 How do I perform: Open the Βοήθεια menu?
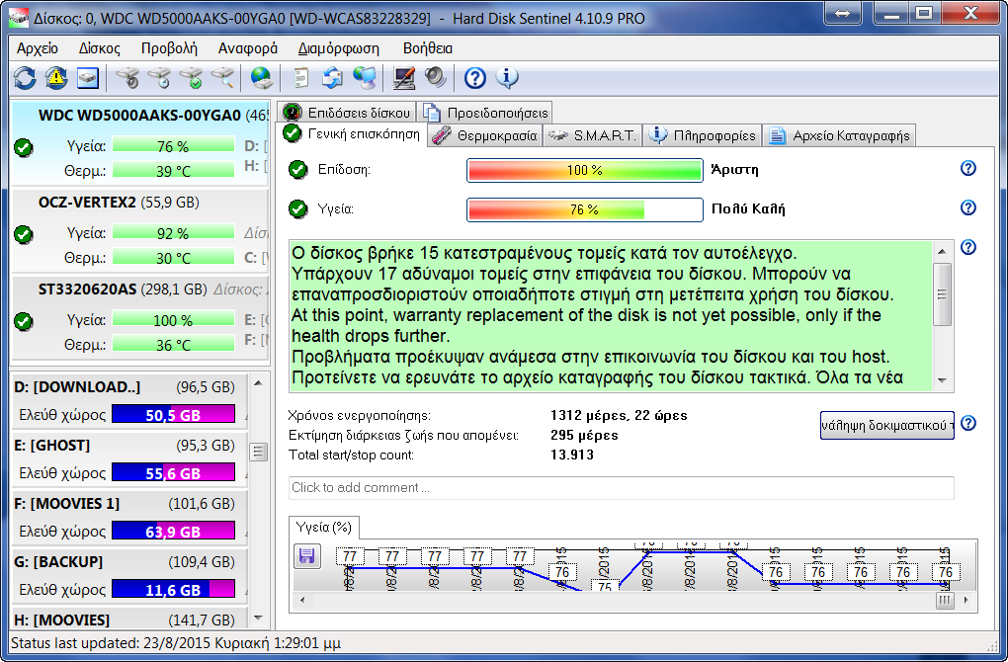pos(428,48)
